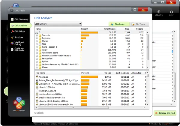
Task: Click the InDesign_7_LS1.7z file icon
Action: (37, 91)
